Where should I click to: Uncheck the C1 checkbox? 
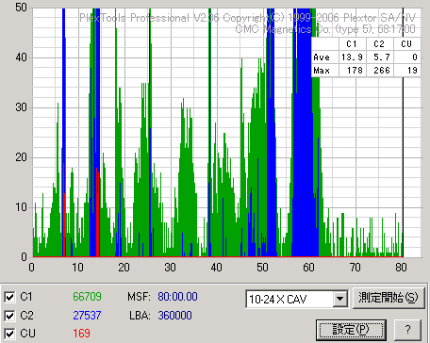pos(9,297)
